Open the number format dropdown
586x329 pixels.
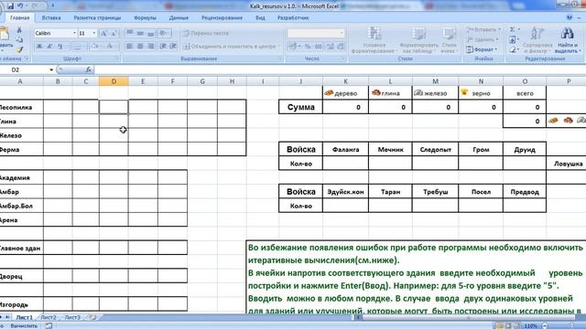[x=342, y=33]
